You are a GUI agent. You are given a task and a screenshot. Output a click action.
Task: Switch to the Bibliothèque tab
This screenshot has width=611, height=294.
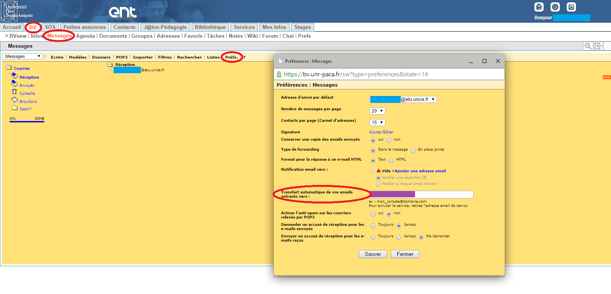pos(210,27)
